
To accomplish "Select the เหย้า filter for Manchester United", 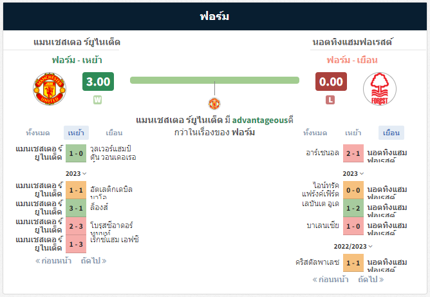I will [x=76, y=133].
